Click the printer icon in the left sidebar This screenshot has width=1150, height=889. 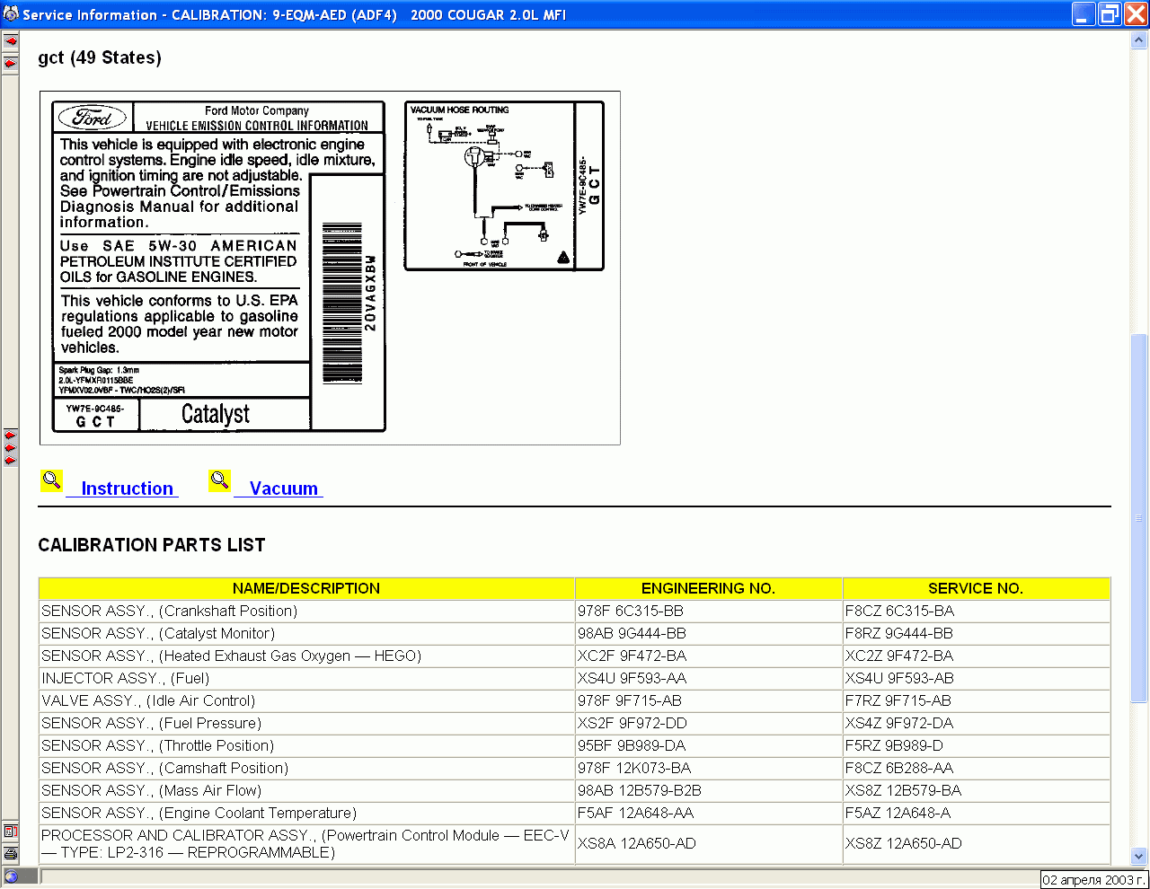pos(10,853)
